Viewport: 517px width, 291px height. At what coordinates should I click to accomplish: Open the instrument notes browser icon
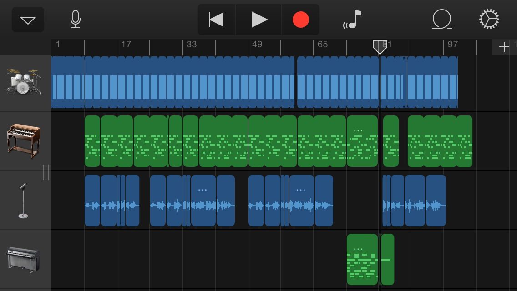tap(352, 20)
